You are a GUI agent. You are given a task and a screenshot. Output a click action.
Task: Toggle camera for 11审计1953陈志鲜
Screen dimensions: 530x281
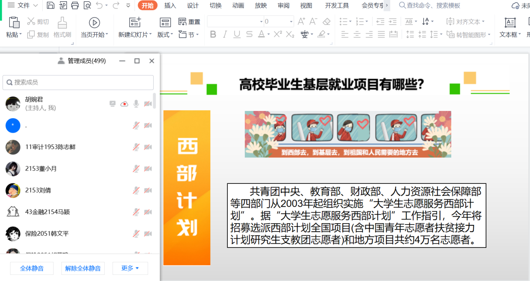tap(148, 147)
